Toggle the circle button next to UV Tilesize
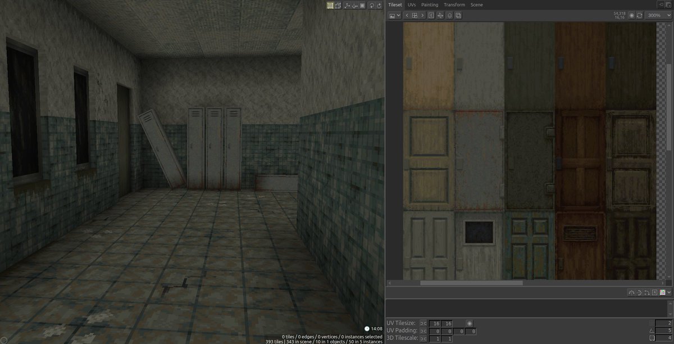 470,323
